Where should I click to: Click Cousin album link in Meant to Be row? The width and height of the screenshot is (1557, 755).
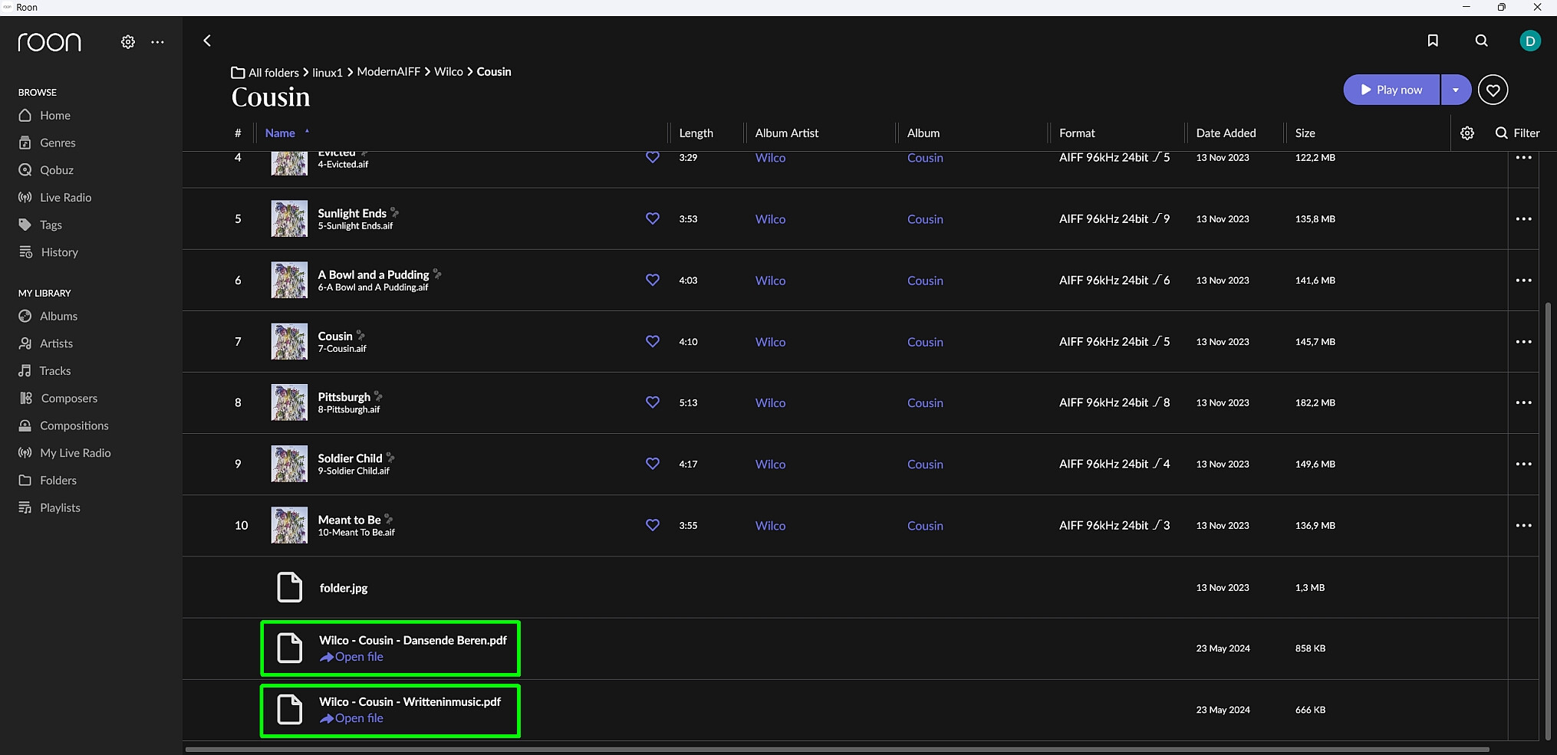(x=925, y=526)
